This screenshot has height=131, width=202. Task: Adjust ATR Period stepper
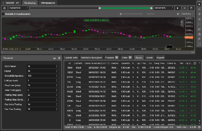57,66
